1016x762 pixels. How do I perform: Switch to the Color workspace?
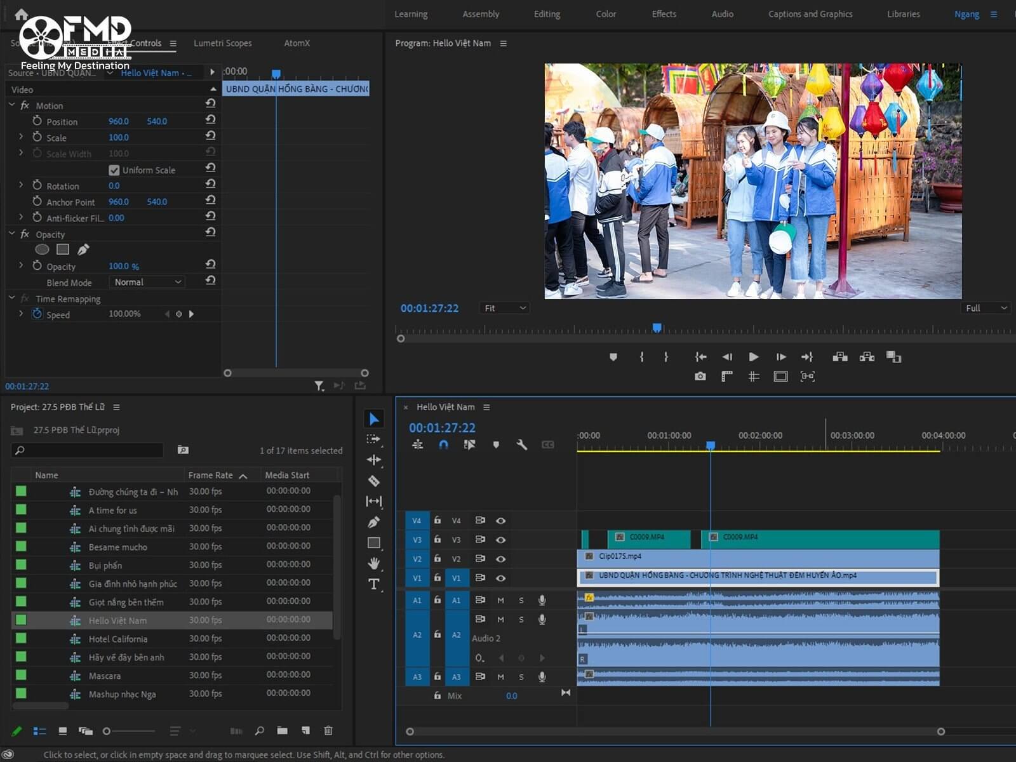click(x=605, y=14)
